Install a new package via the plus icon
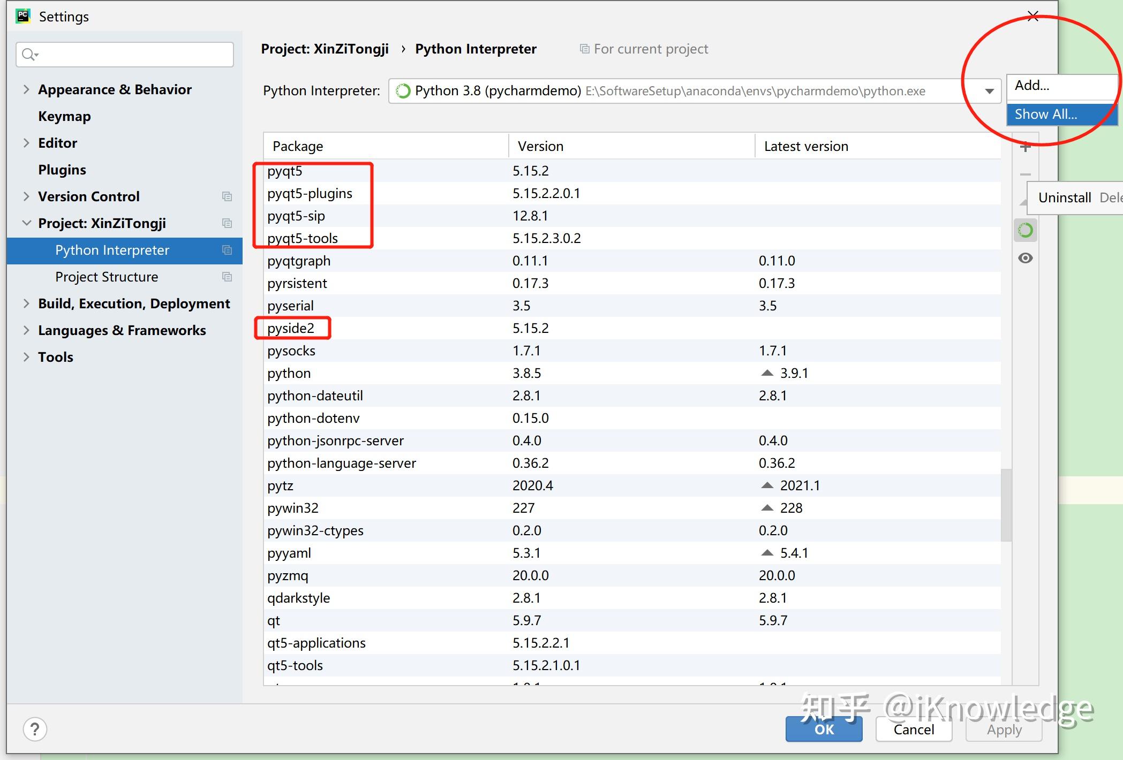The image size is (1123, 760). (1025, 148)
